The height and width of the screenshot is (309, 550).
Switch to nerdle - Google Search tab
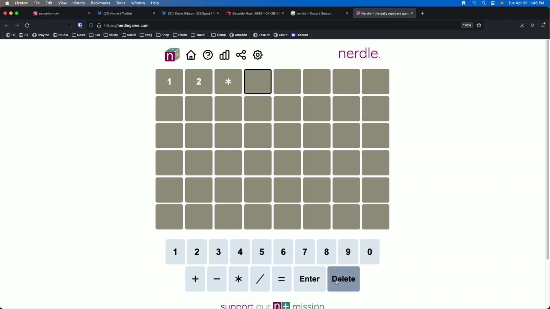pos(314,13)
